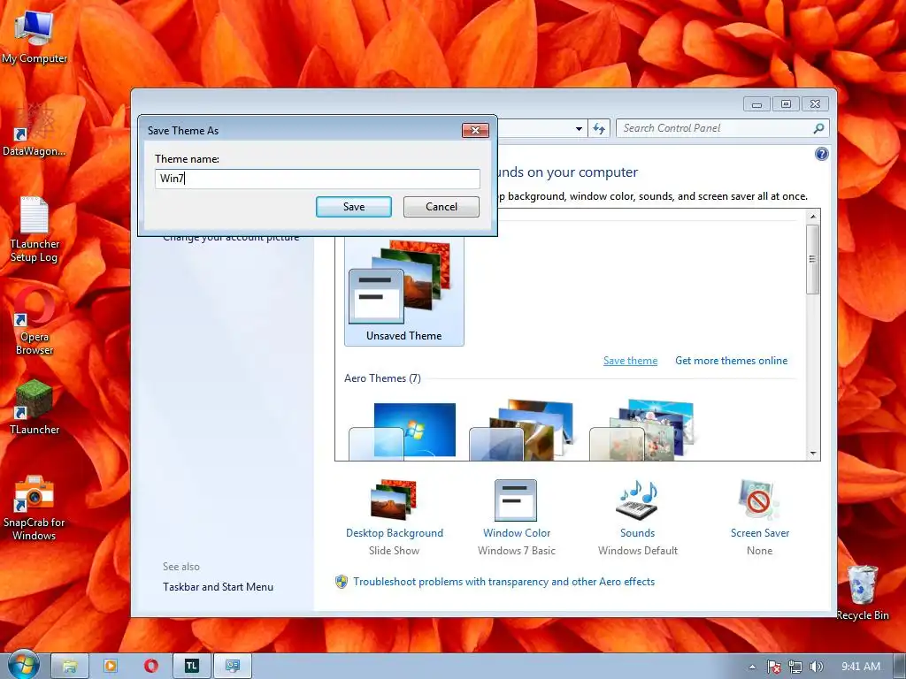Click themes list scroll down arrow
906x679 pixels.
[813, 454]
